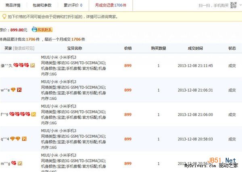242x172 pixels.
Task: Open the 累计评价 0 tab
Action: click(73, 5)
